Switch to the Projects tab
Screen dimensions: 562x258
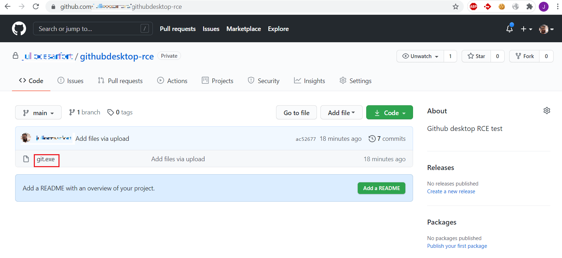pyautogui.click(x=217, y=81)
